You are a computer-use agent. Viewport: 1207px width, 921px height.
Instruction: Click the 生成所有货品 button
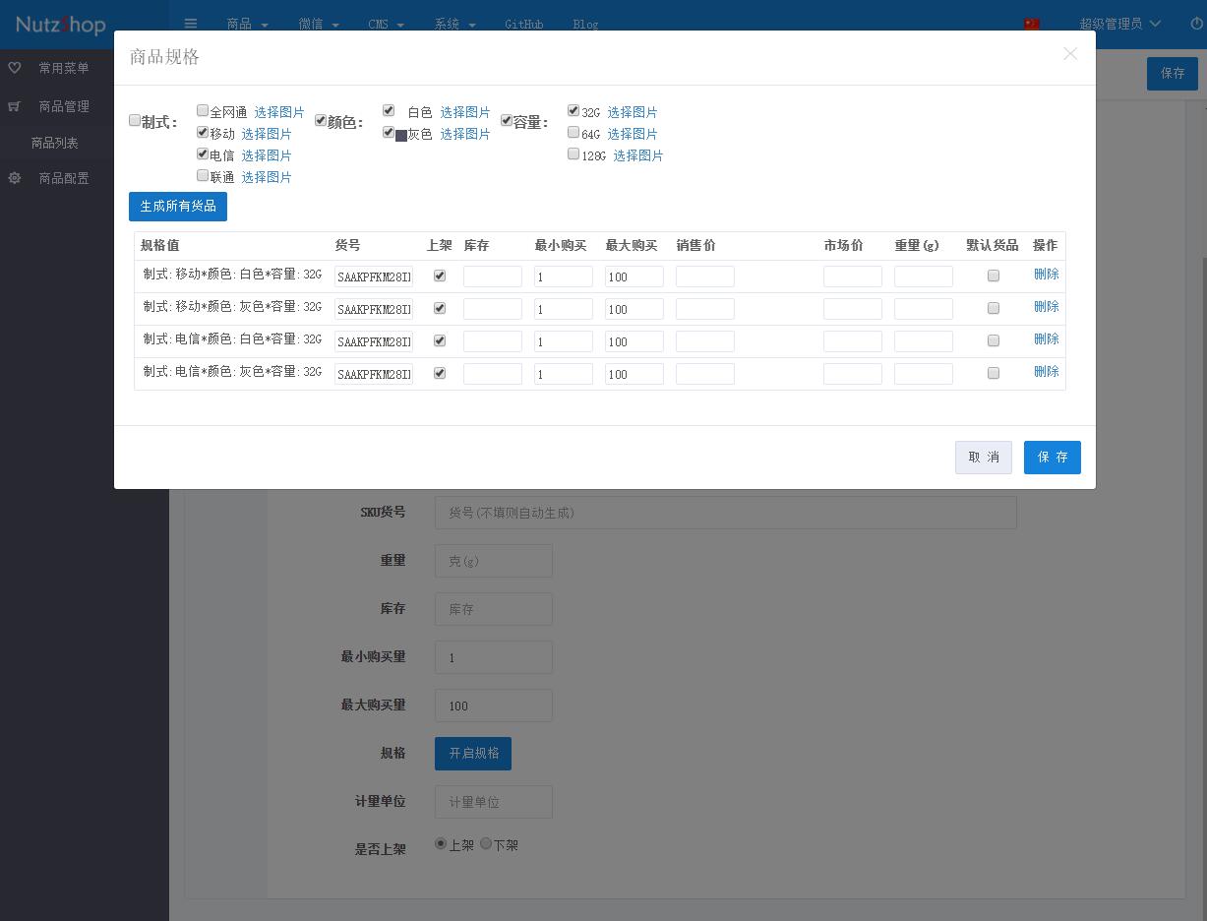coord(178,207)
